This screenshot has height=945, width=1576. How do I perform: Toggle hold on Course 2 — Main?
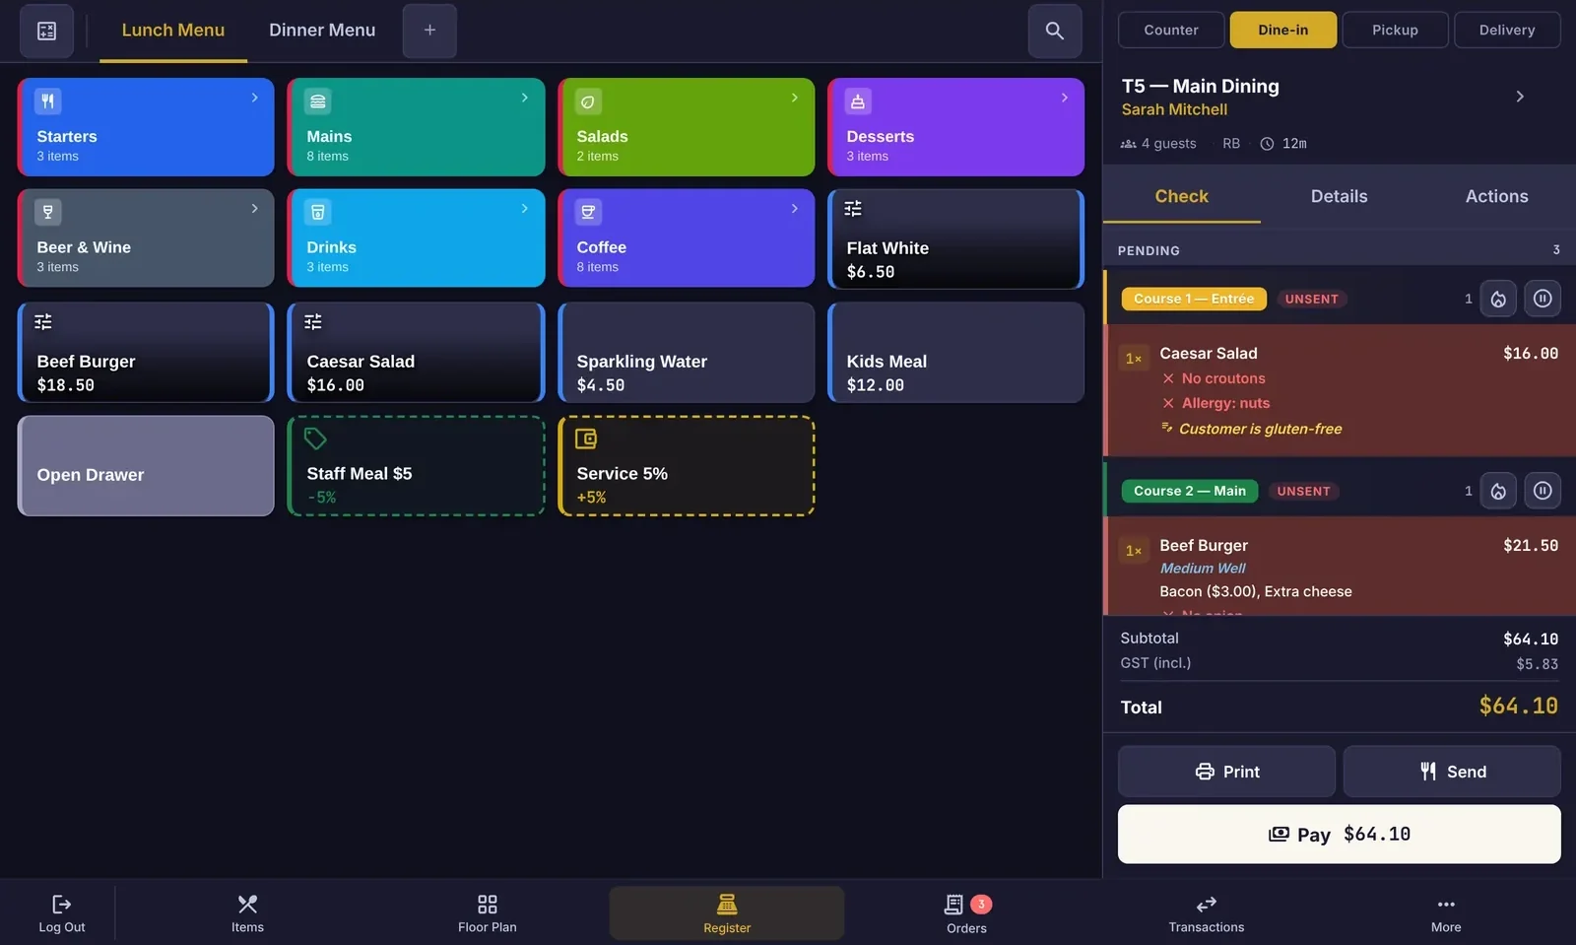tap(1543, 491)
